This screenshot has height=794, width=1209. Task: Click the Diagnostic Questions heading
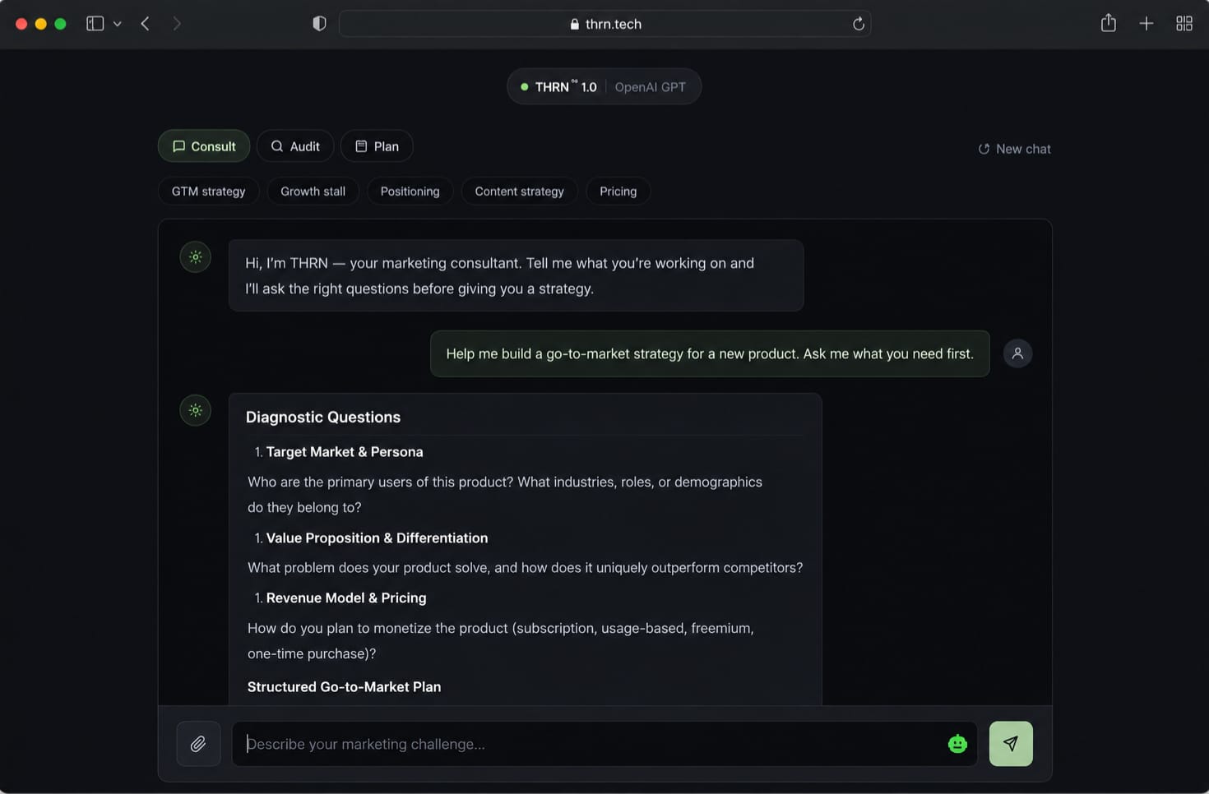point(323,418)
